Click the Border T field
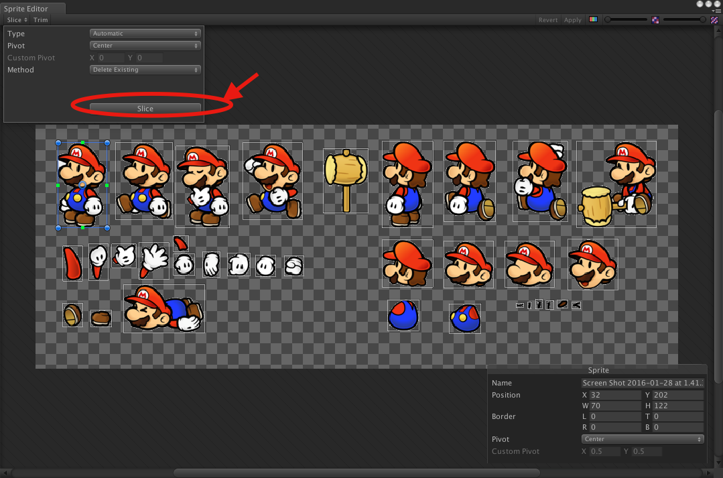Viewport: 723px width, 478px height. (x=678, y=416)
